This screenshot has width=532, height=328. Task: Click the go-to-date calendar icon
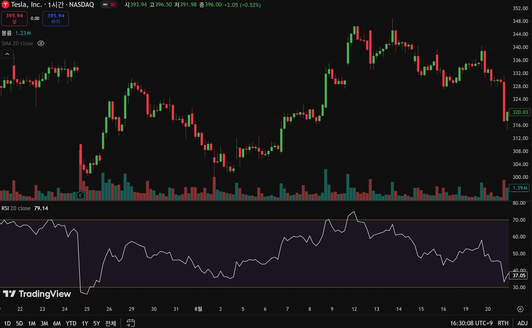click(131, 323)
